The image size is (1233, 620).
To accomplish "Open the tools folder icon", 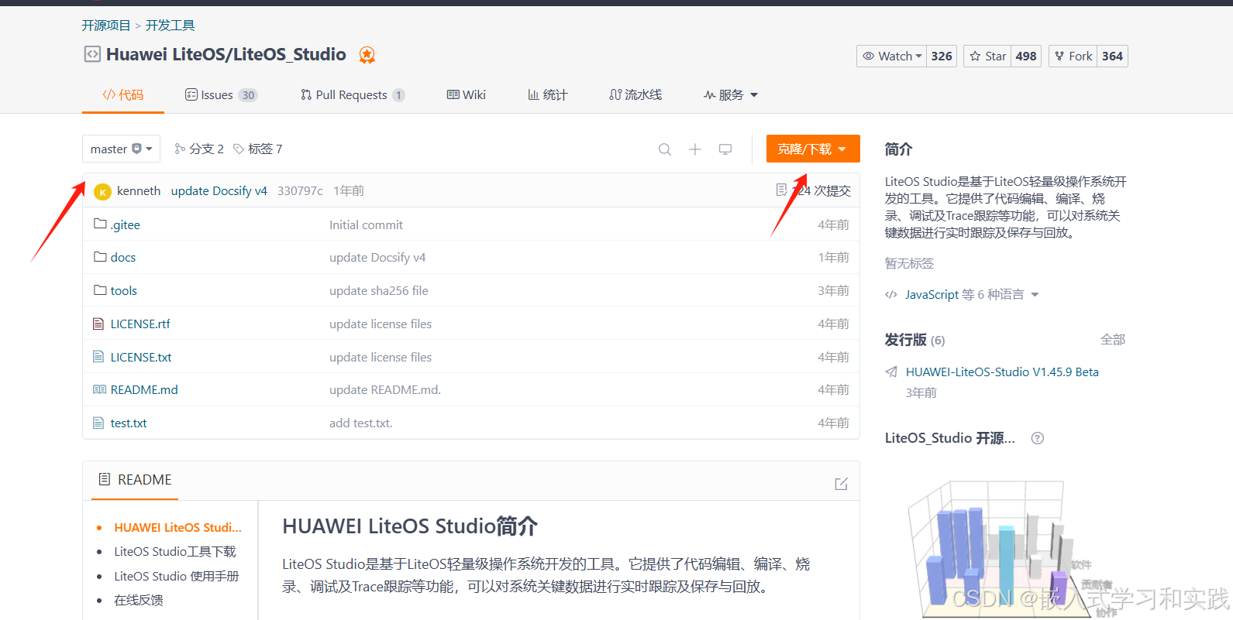I will [x=100, y=289].
